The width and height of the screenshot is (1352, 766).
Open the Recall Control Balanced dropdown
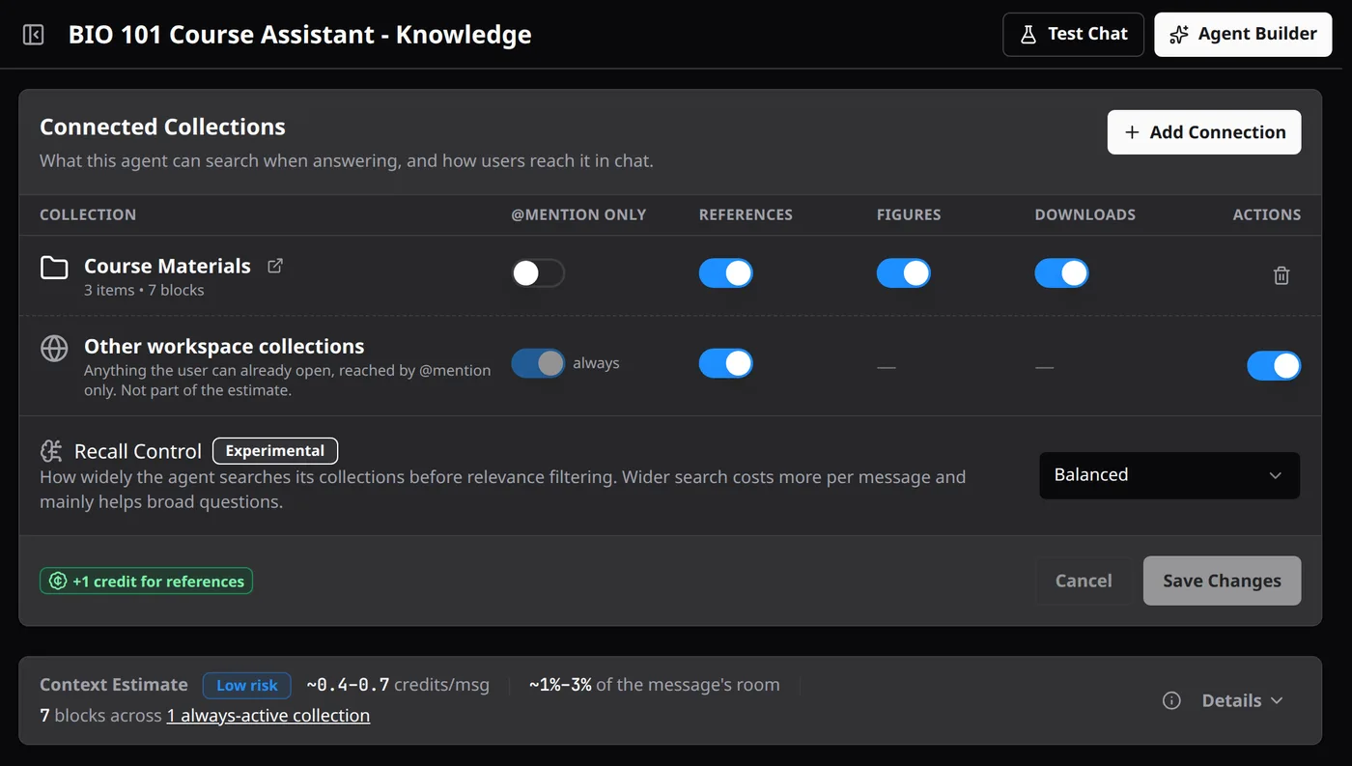click(1169, 475)
